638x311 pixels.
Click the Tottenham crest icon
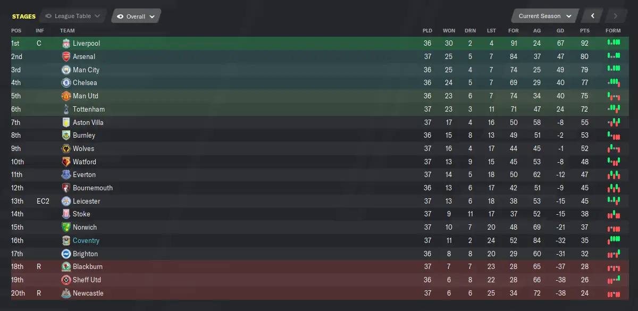pyautogui.click(x=66, y=109)
